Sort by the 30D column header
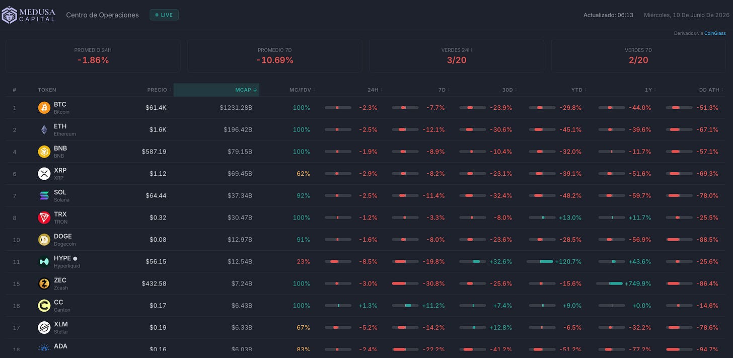This screenshot has width=733, height=358. click(509, 90)
